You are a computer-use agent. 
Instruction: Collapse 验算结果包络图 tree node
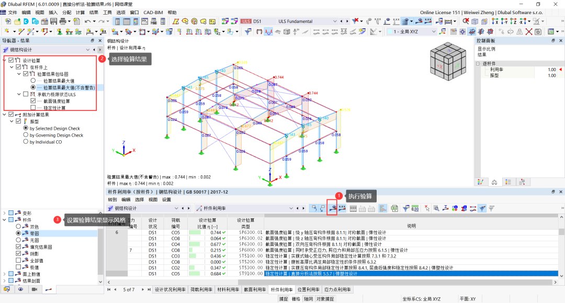click(x=19, y=74)
